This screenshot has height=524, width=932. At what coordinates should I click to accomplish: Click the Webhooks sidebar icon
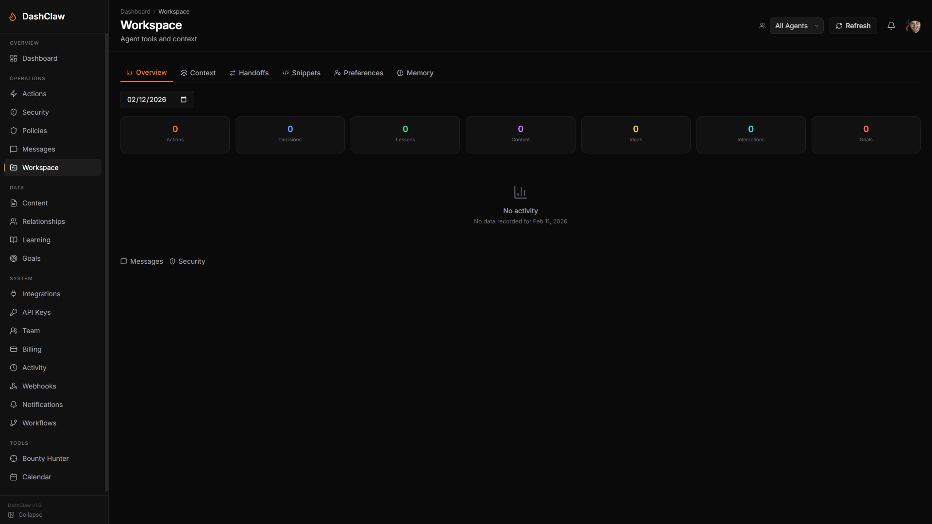(14, 386)
